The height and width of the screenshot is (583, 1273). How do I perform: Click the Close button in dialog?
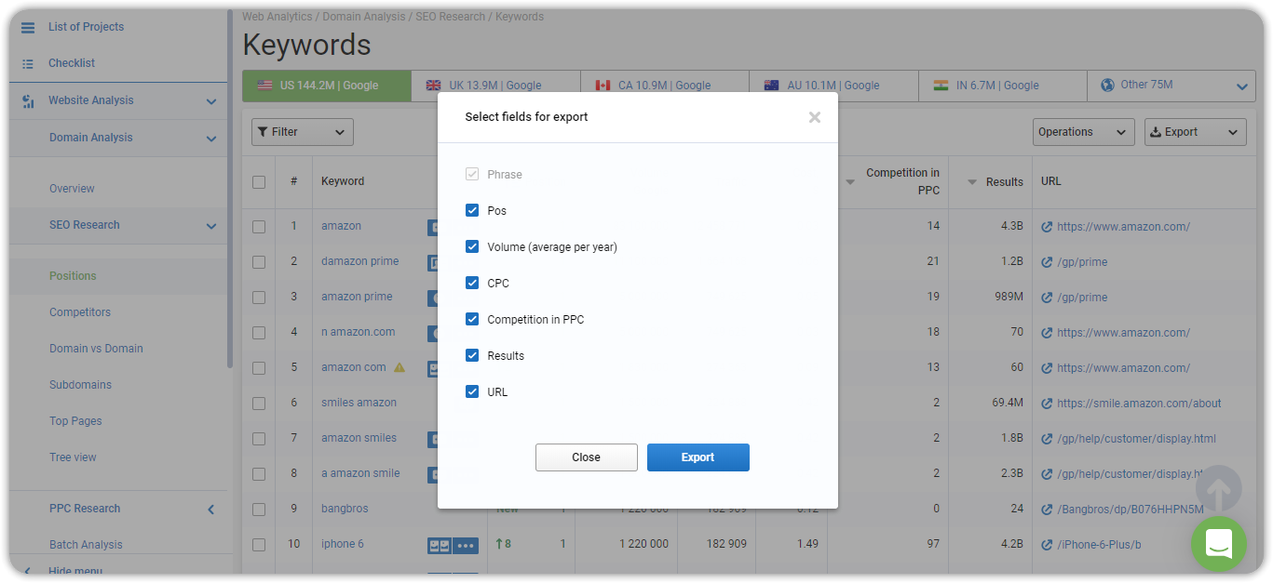pyautogui.click(x=587, y=457)
